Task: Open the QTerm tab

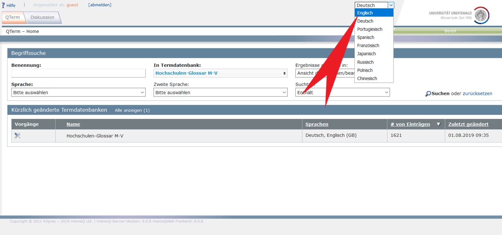Action: [x=13, y=18]
